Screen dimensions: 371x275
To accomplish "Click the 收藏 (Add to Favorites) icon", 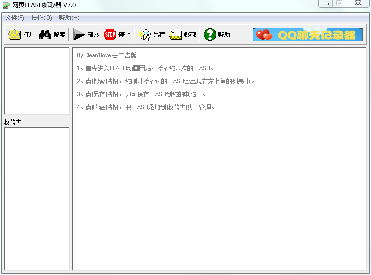I will [x=176, y=35].
